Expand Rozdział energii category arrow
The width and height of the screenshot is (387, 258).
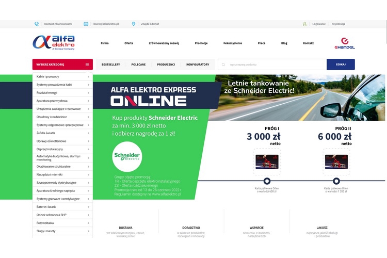click(89, 93)
